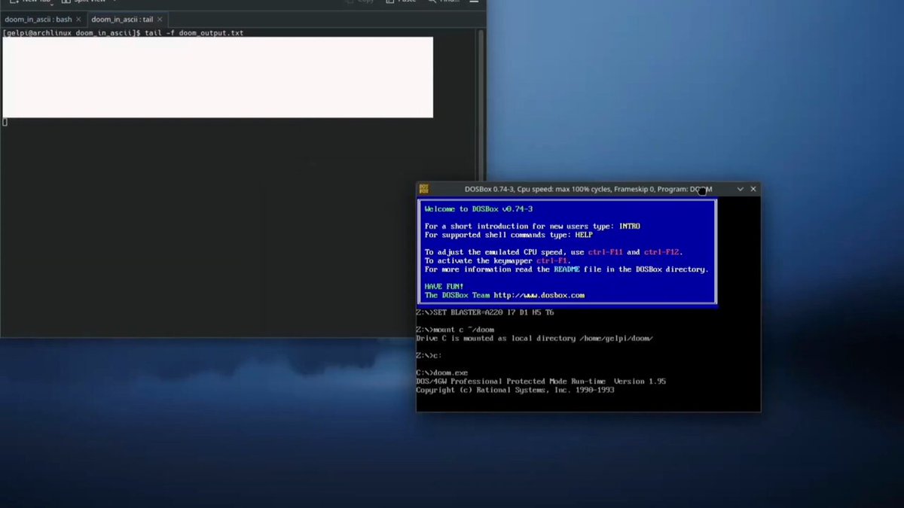Click 'Drive C is mounted as local directory' line
Image resolution: width=904 pixels, height=508 pixels.
534,339
